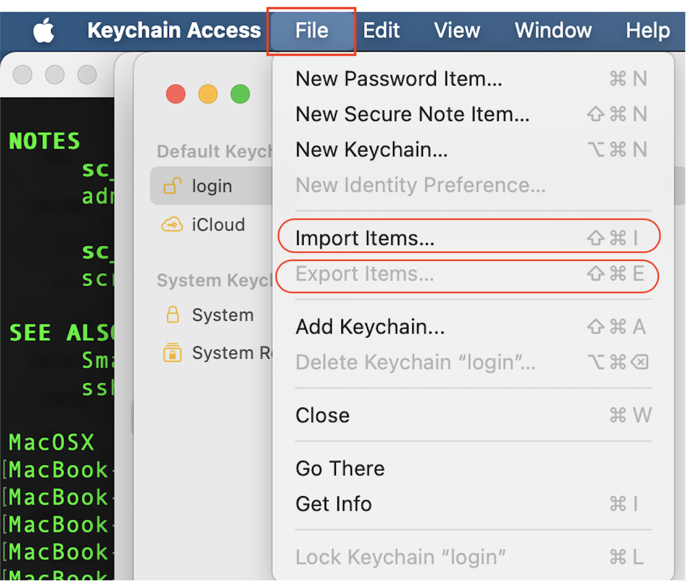Open the View menu
The image size is (688, 582).
456,31
